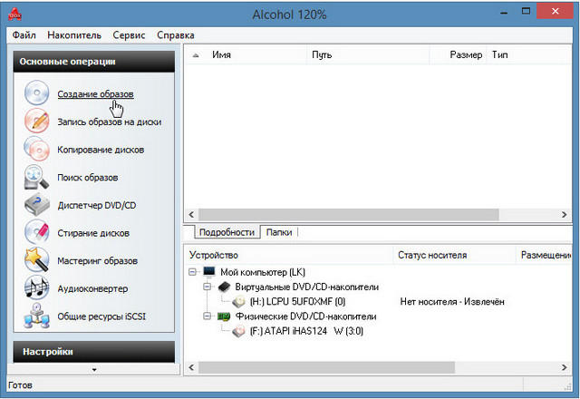Image resolution: width=580 pixels, height=399 pixels.
Task: Click the Создание образов disc icon
Action: coord(36,92)
